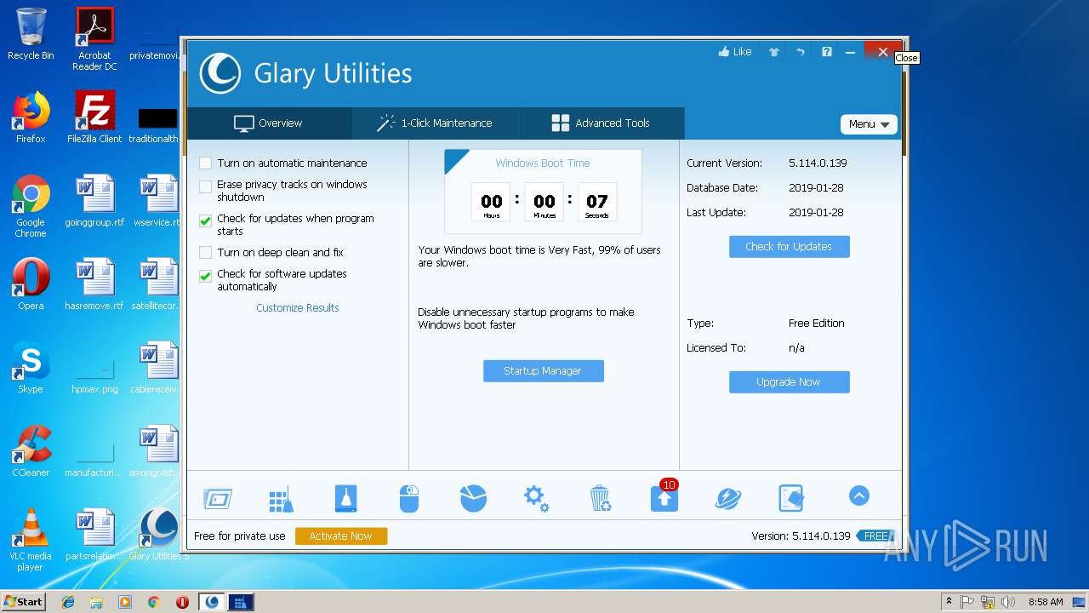This screenshot has height=613, width=1089.
Task: Click the Glary Utilities crescent logo
Action: (x=220, y=73)
